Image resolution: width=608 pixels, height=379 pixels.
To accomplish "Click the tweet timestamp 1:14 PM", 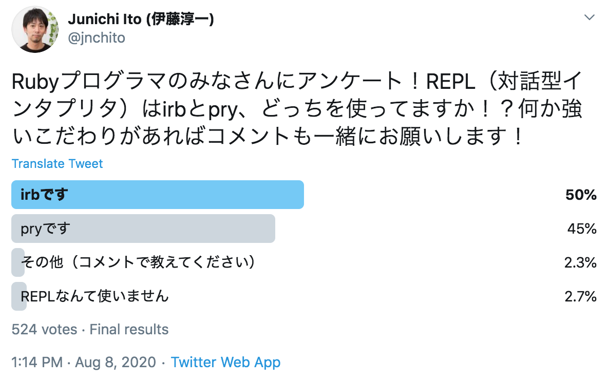I will pos(36,362).
